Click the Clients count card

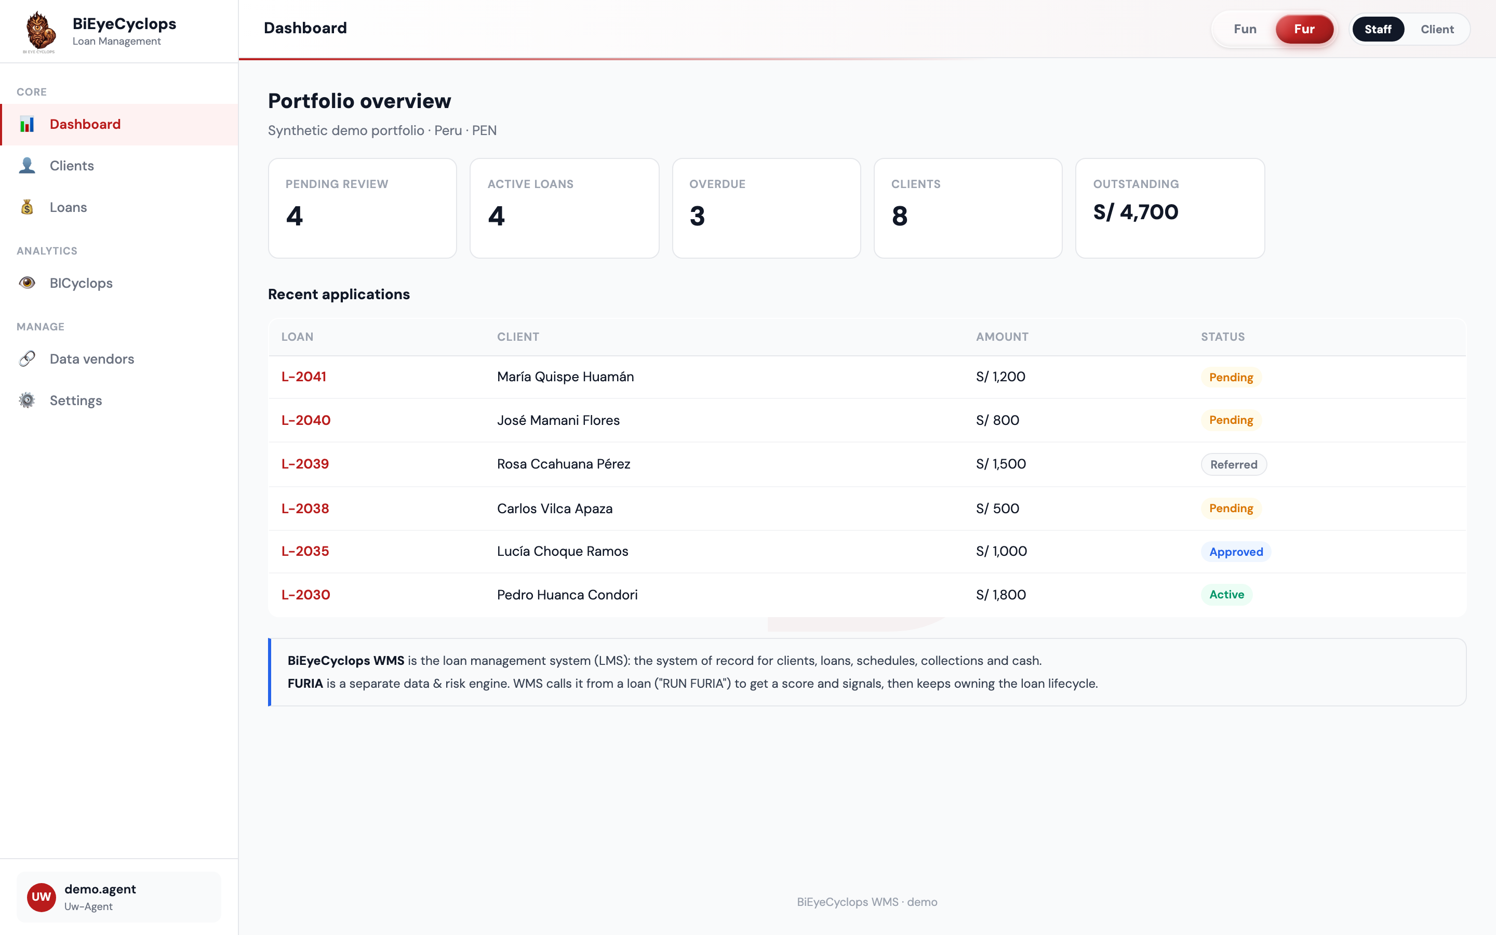coord(968,208)
